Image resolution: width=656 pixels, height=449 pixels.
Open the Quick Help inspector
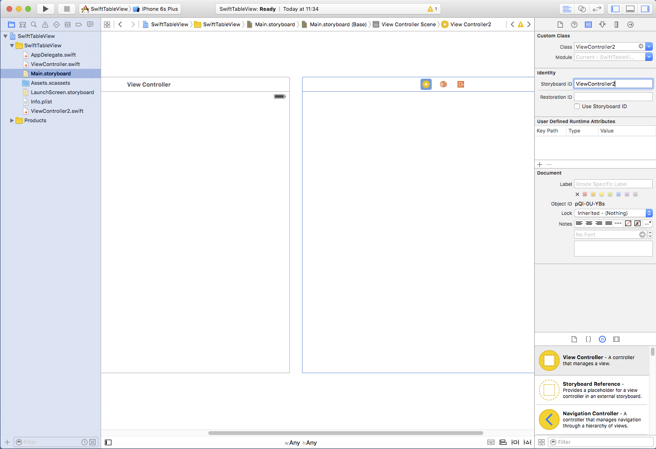(574, 24)
